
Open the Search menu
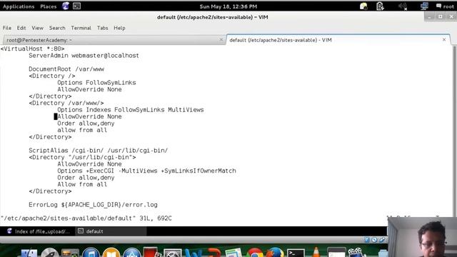tap(57, 28)
